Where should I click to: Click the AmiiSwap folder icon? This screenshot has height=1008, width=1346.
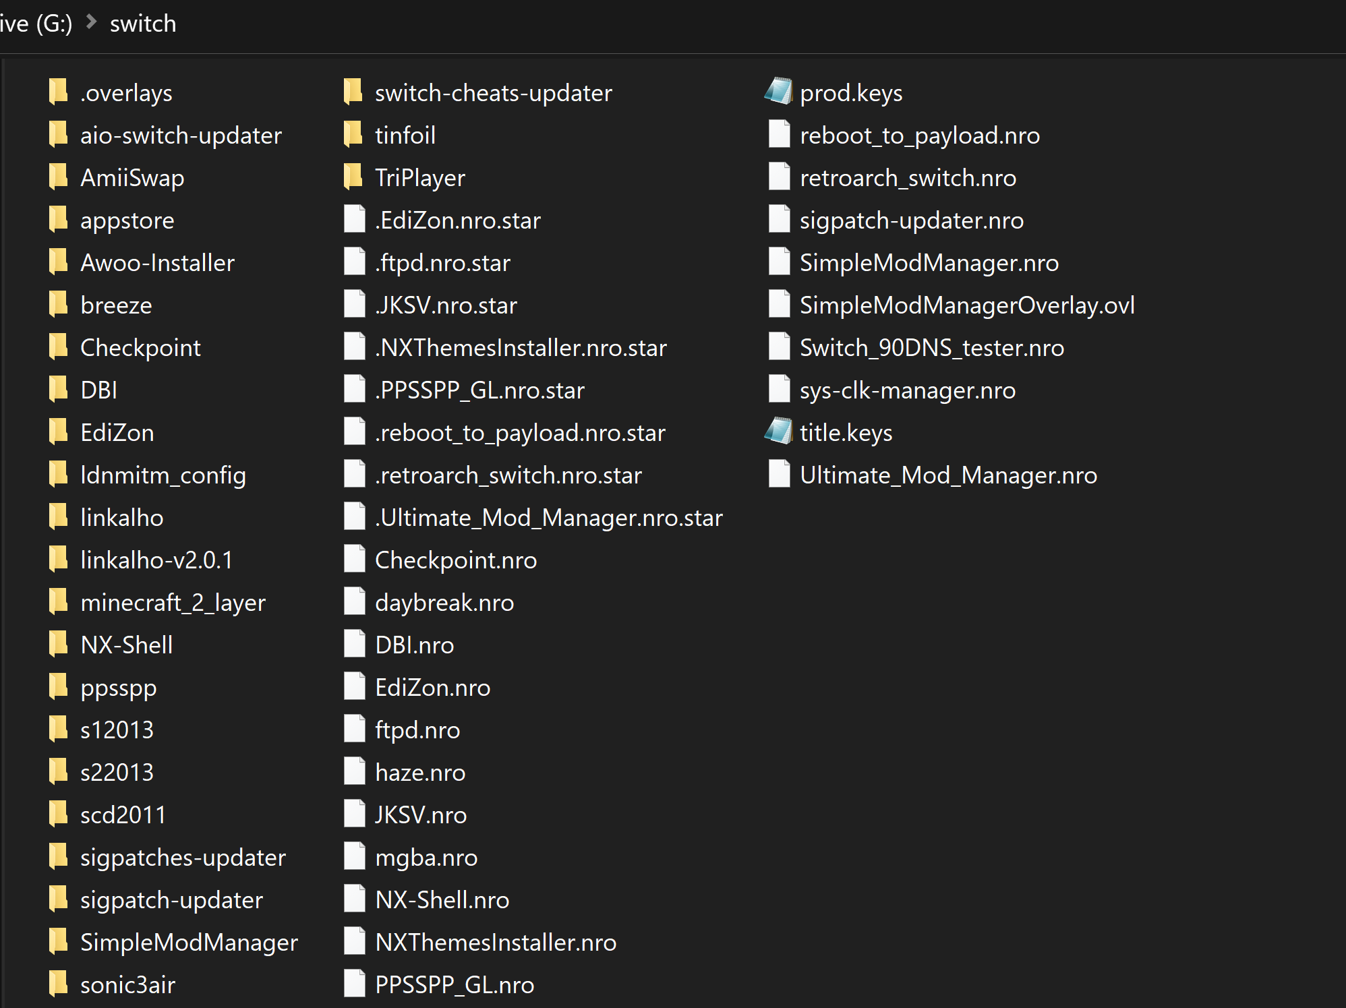pyautogui.click(x=59, y=177)
